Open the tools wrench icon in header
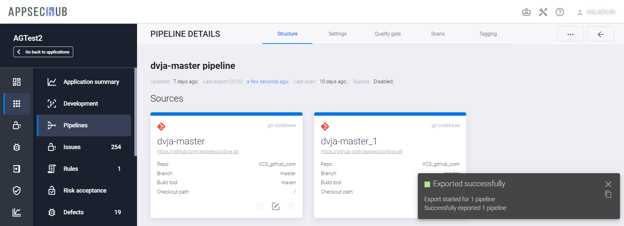Image resolution: width=624 pixels, height=226 pixels. pos(543,12)
